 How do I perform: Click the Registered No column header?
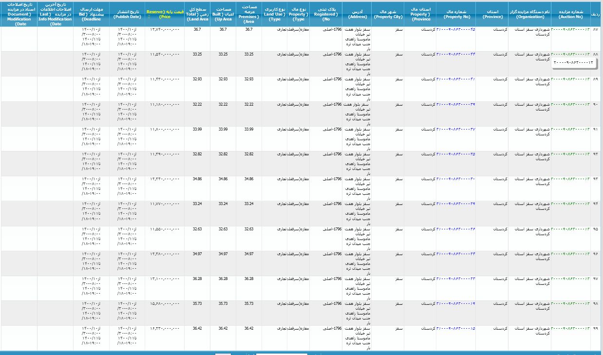click(326, 13)
